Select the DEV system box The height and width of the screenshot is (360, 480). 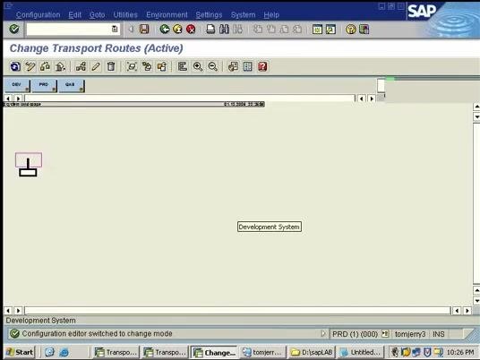click(x=17, y=85)
